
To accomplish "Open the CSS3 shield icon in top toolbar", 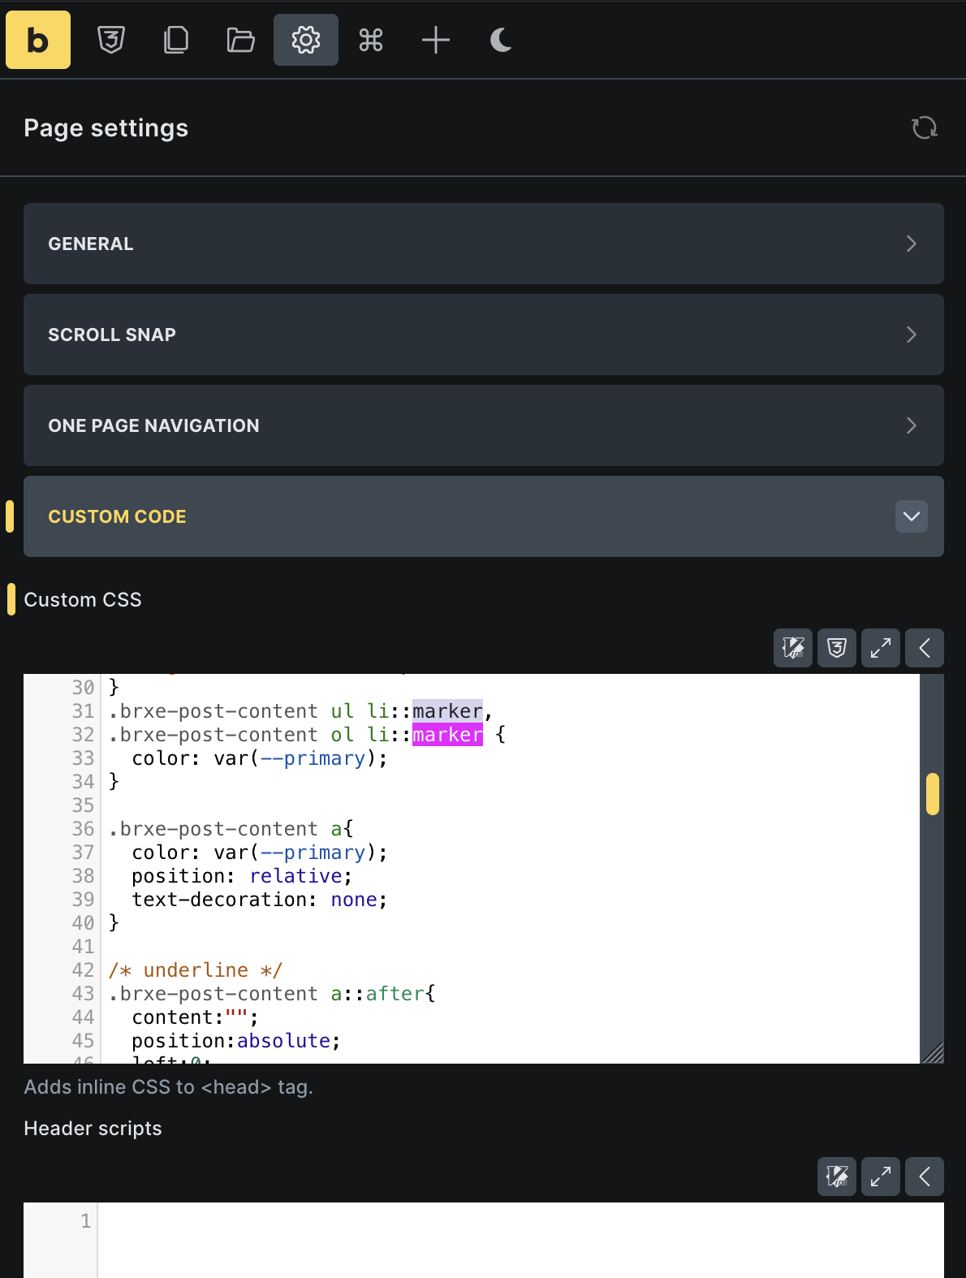I will (111, 40).
